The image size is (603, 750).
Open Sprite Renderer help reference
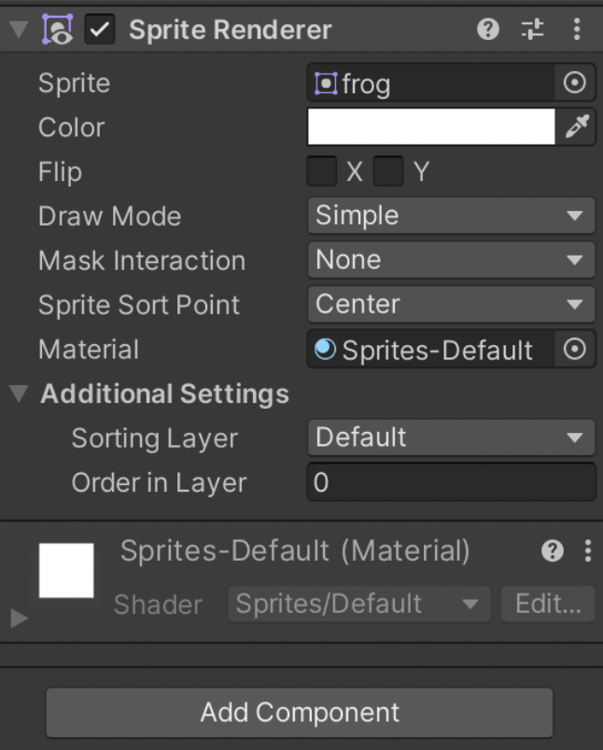488,30
